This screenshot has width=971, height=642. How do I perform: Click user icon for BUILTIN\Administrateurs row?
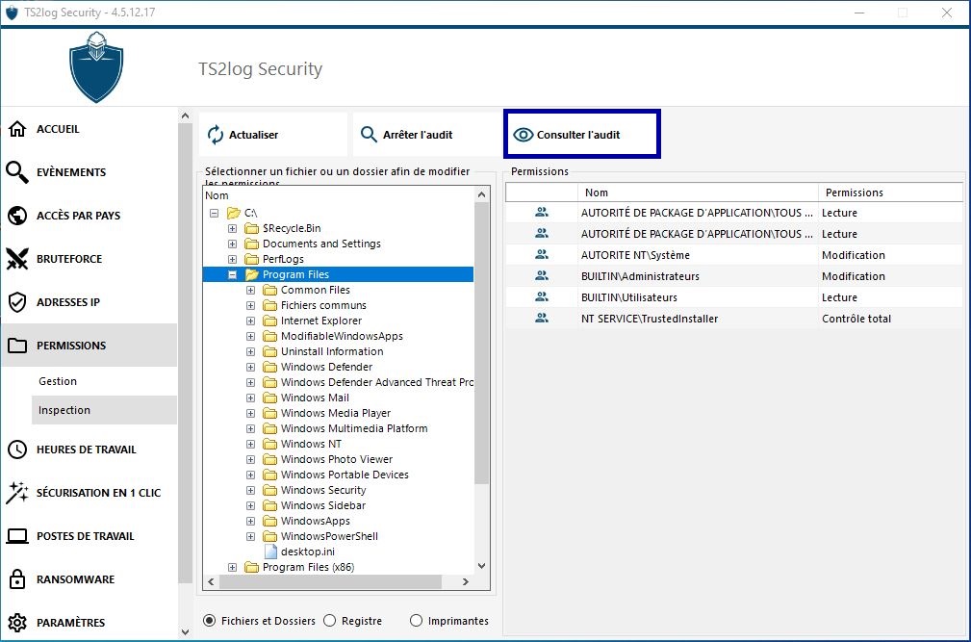542,275
